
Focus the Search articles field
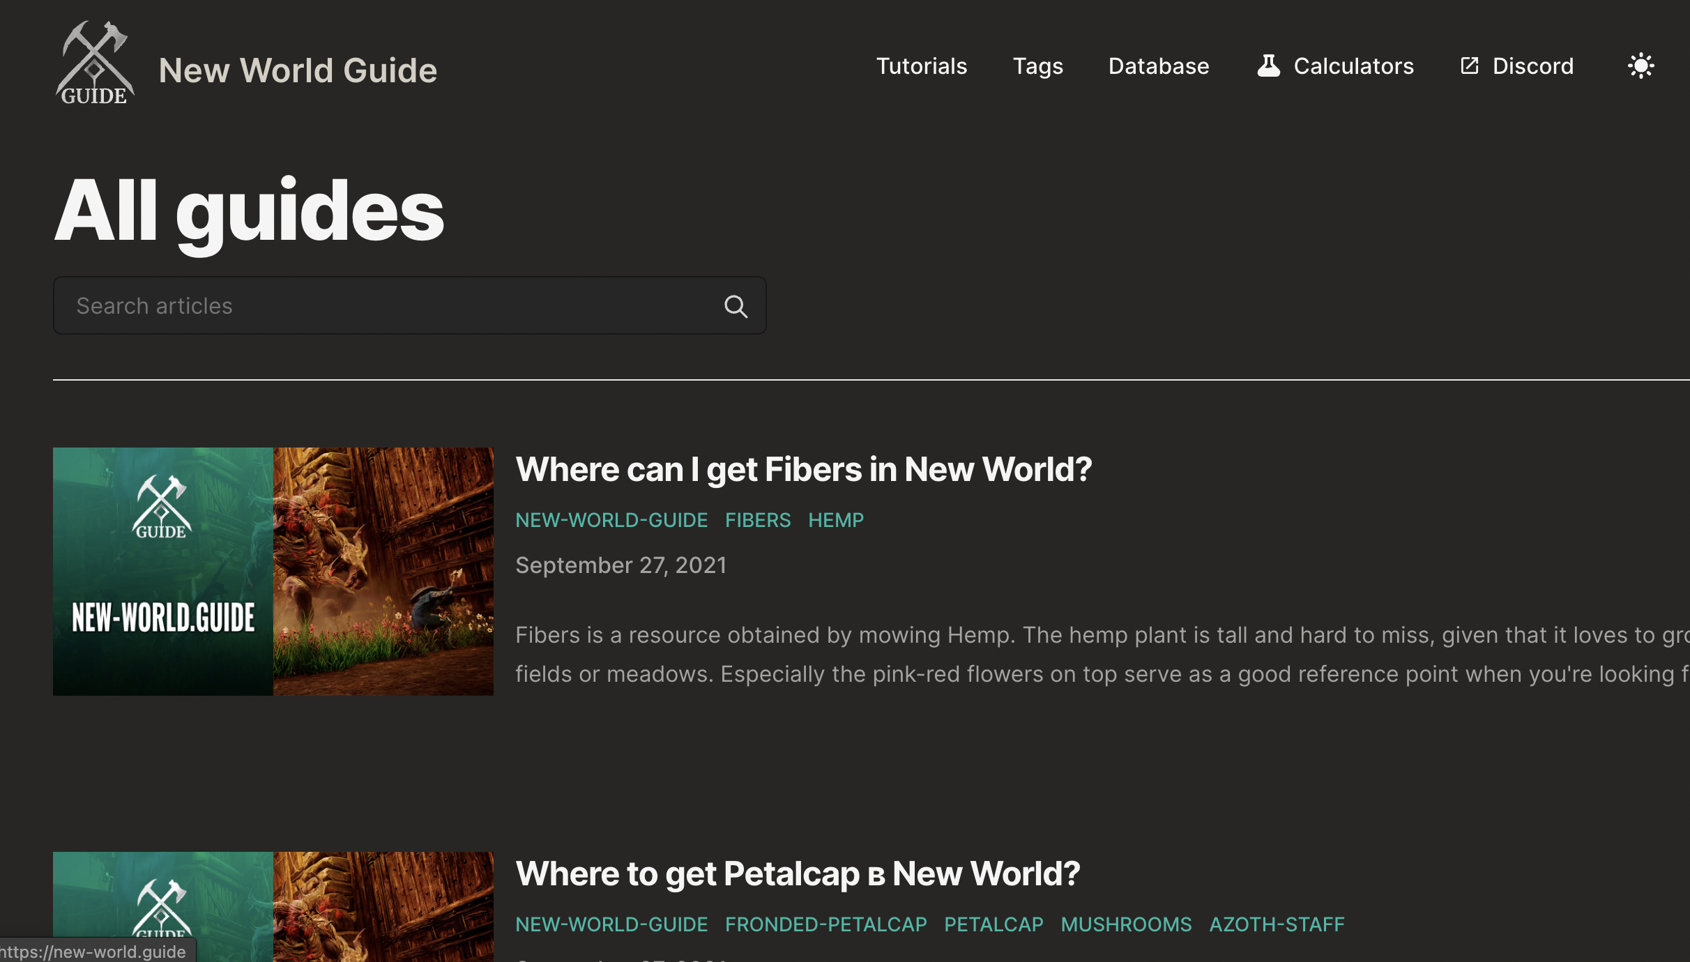click(410, 306)
